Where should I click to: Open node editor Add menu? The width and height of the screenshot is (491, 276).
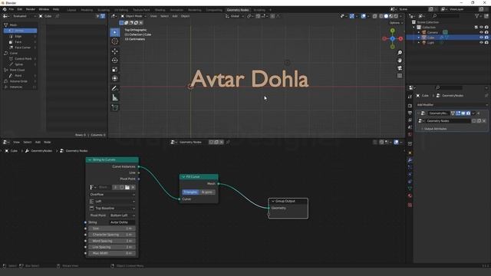point(38,142)
